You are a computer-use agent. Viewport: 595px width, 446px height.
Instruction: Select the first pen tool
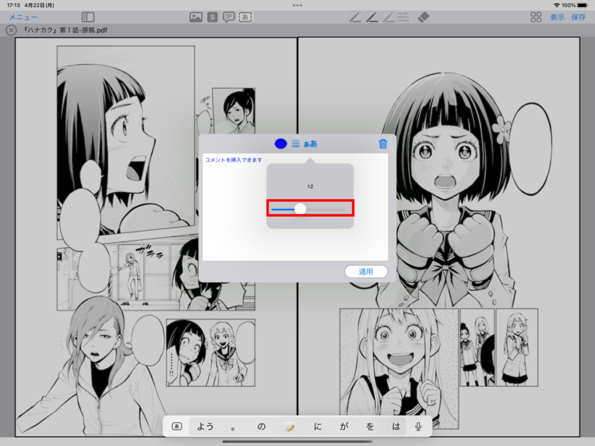(355, 17)
